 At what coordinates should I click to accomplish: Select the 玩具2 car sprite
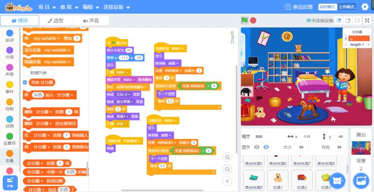point(302,181)
